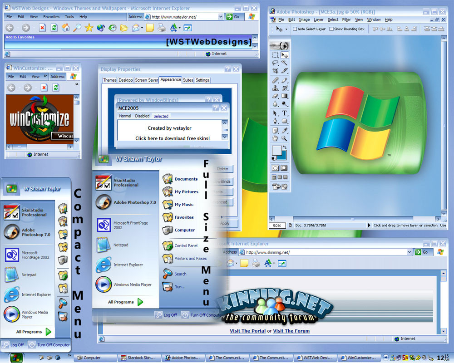Switch to Standard editing mode in Photoshop
The width and height of the screenshot is (454, 363).
tap(276, 168)
